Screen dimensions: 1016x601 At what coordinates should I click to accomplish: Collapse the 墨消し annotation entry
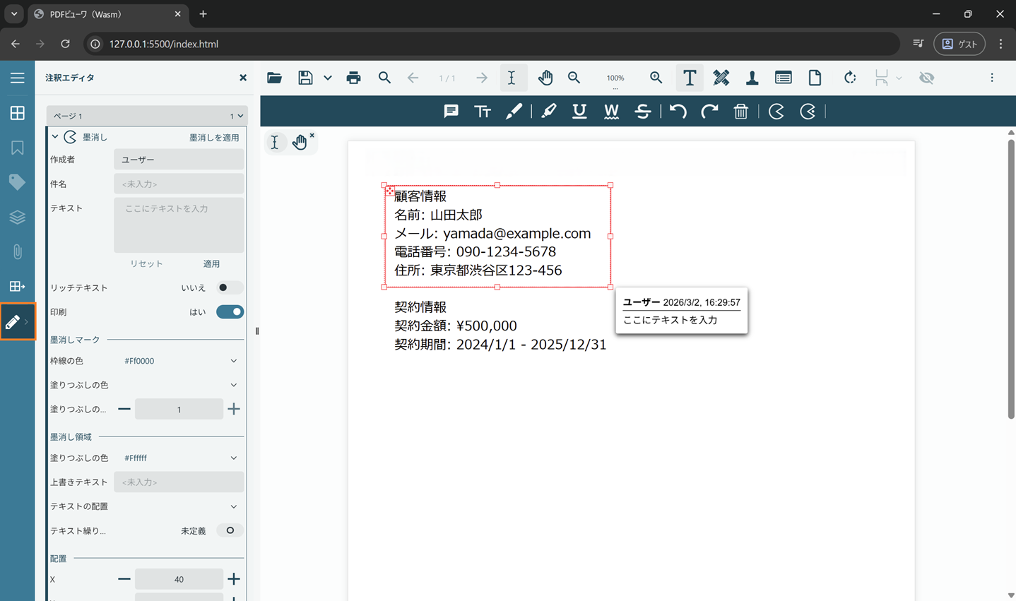coord(55,137)
